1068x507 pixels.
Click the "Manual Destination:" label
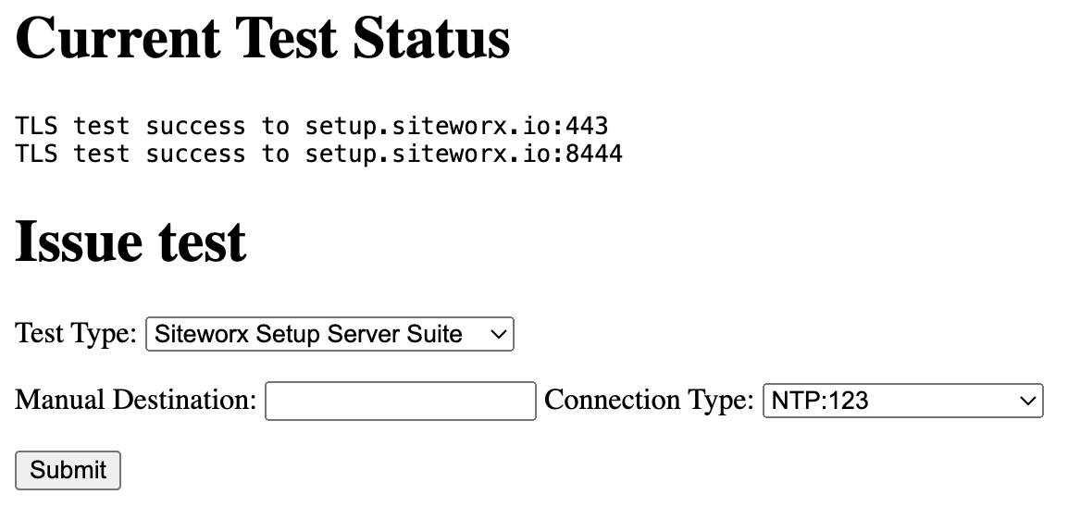click(136, 401)
